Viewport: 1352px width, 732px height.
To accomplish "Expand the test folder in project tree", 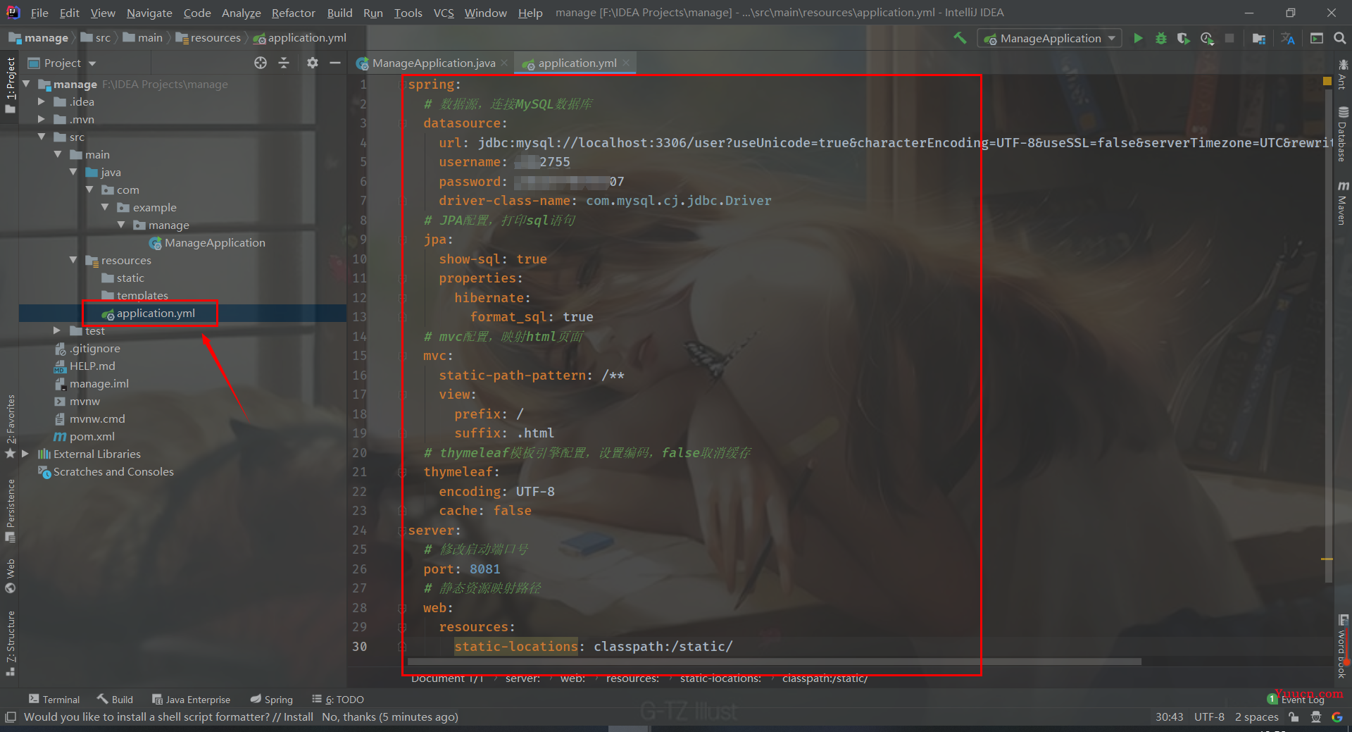I will (x=57, y=330).
